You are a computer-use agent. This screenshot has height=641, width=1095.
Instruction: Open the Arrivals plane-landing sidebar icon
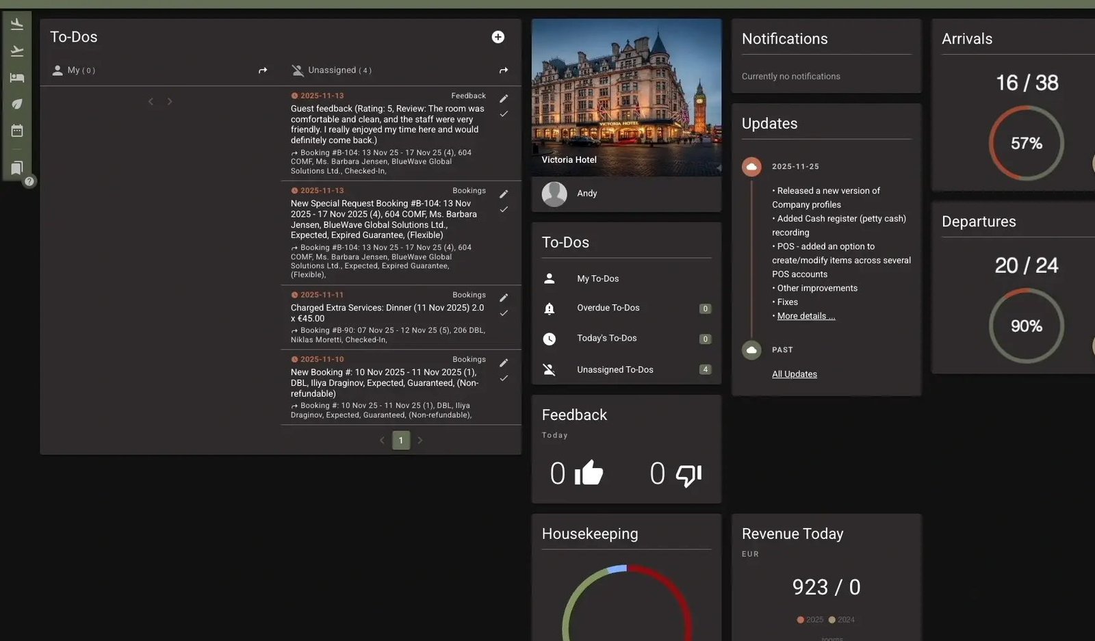[x=17, y=25]
